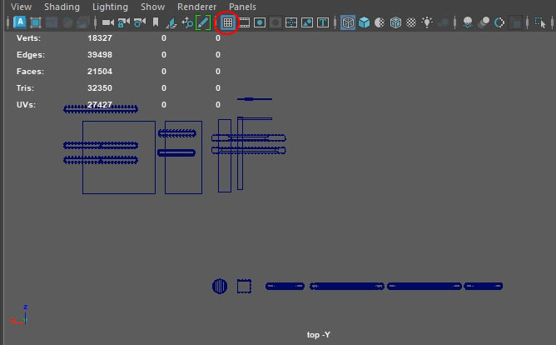Expand the Lighting menu
556x345 pixels.
pos(110,7)
